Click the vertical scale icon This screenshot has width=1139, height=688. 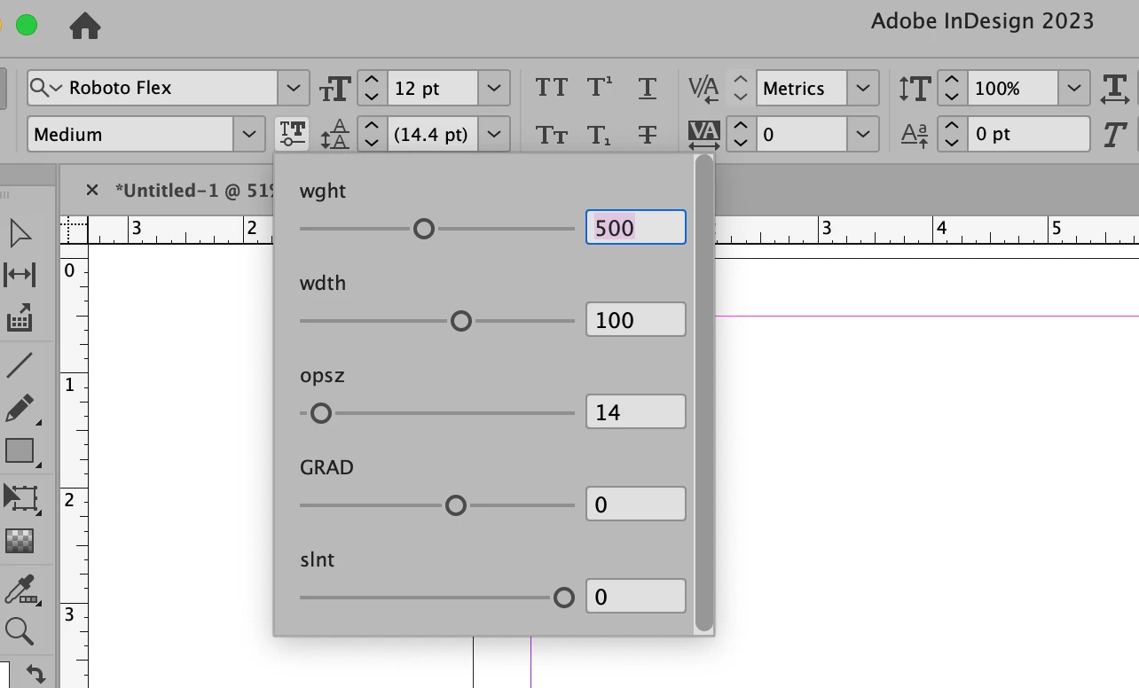[915, 88]
